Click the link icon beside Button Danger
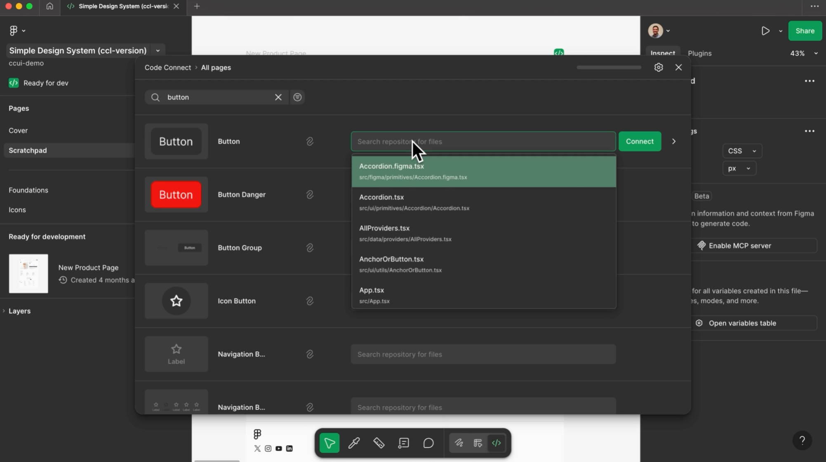The height and width of the screenshot is (462, 826). click(x=310, y=194)
